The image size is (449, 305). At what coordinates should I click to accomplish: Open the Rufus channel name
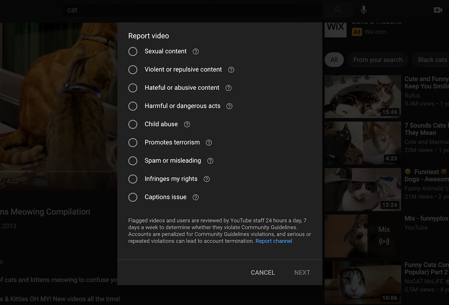tap(412, 96)
